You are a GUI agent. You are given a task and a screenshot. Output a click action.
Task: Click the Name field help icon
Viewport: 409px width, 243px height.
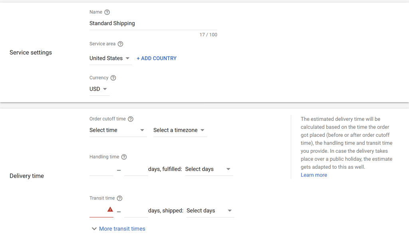pos(107,12)
